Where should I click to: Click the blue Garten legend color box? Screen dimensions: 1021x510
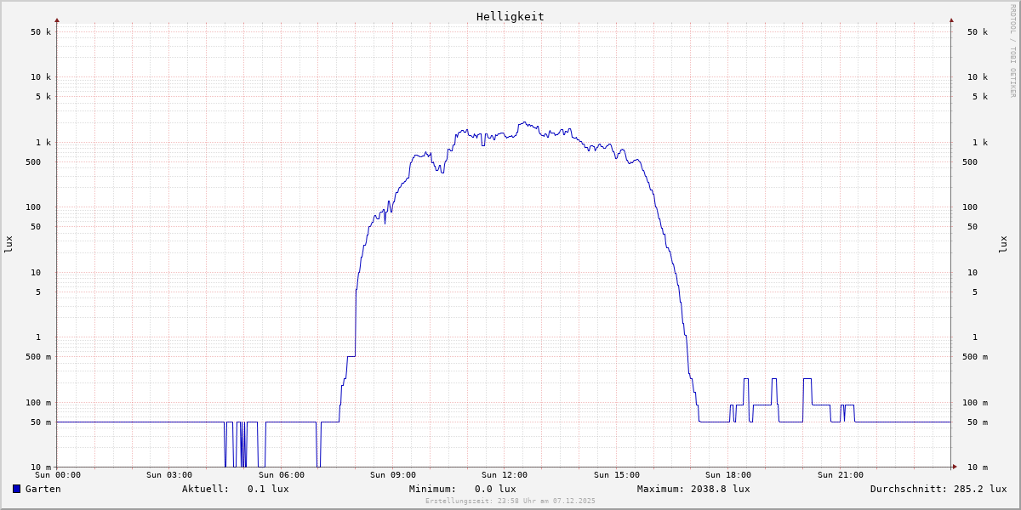pyautogui.click(x=16, y=489)
